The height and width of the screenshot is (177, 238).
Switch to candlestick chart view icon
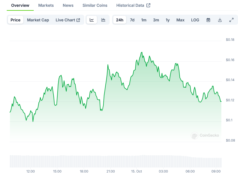pyautogui.click(x=103, y=20)
